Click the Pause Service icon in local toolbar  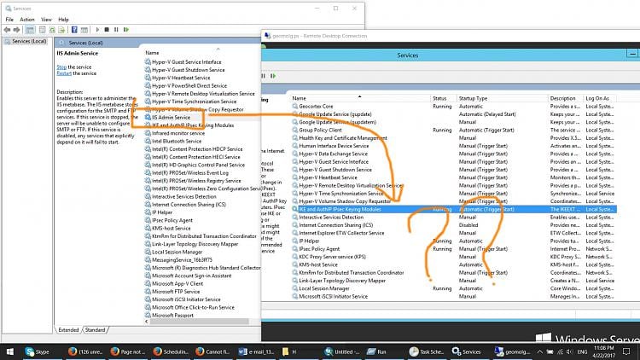point(116,30)
